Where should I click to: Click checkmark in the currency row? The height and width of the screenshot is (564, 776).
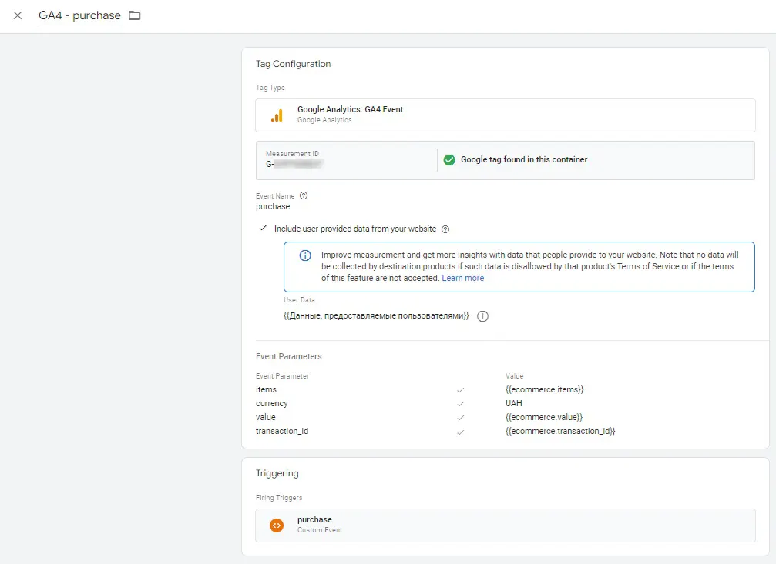460,404
